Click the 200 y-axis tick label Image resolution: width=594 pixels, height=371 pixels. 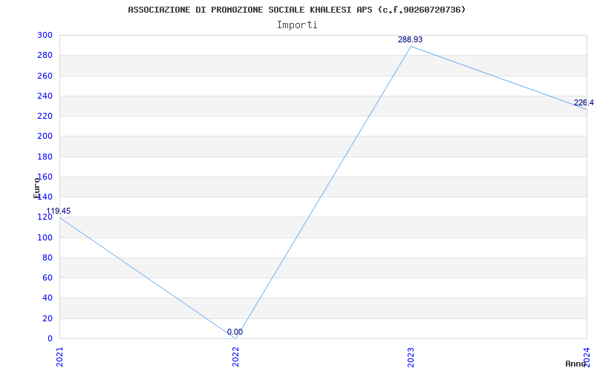[x=45, y=137]
